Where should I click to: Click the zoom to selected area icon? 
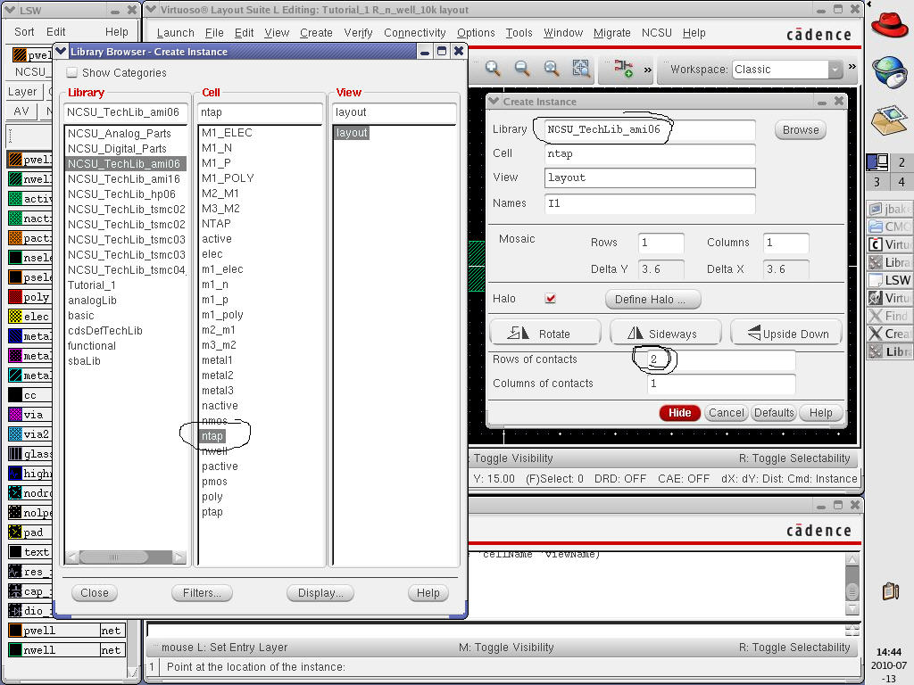click(581, 69)
